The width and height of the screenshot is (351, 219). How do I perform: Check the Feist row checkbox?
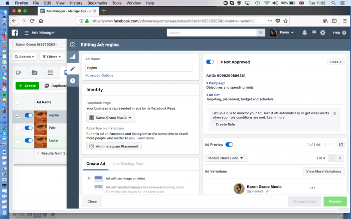click(18, 129)
